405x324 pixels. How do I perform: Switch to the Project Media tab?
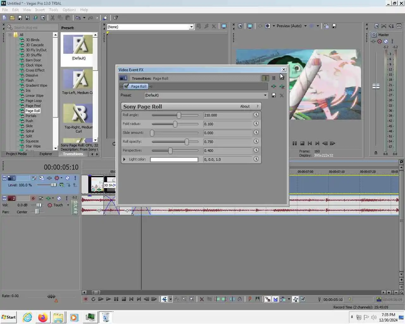16,154
